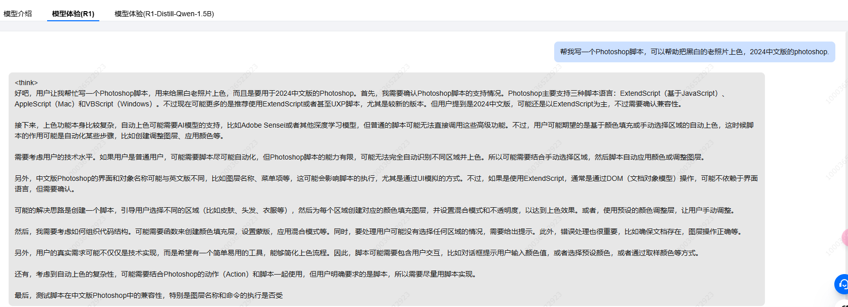Open the 模型介绍 tab
This screenshot has width=848, height=307.
point(18,14)
